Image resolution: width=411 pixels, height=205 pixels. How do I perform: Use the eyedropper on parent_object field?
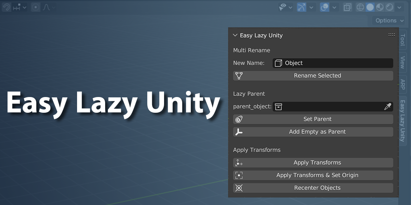388,107
